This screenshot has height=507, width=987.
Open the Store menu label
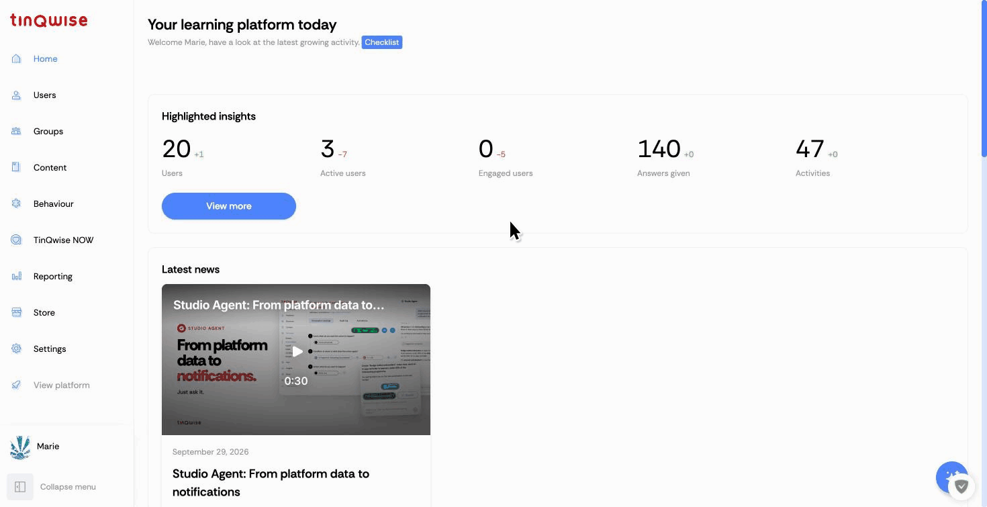click(x=44, y=313)
